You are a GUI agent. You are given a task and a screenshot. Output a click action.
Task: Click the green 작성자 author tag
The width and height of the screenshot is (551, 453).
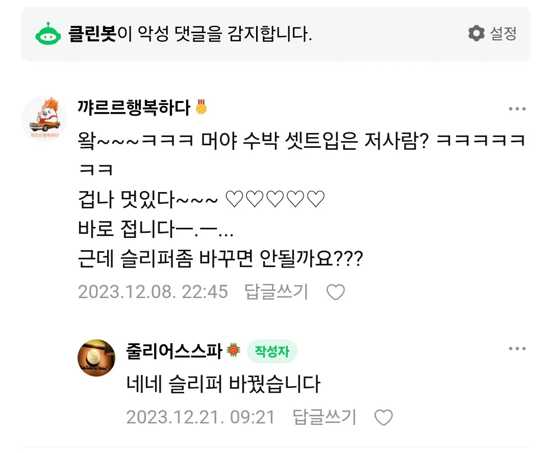tap(272, 351)
